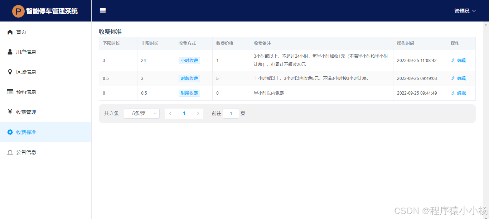Click the yen icon beside 收费管理
The height and width of the screenshot is (219, 489).
point(10,112)
